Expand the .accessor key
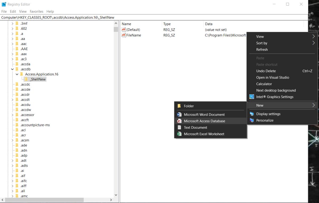 (x=12, y=115)
